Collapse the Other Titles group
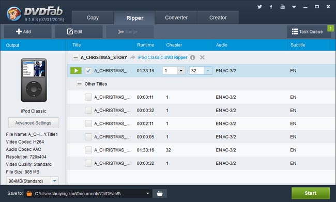Screen dimensions: 336x202 79,84
